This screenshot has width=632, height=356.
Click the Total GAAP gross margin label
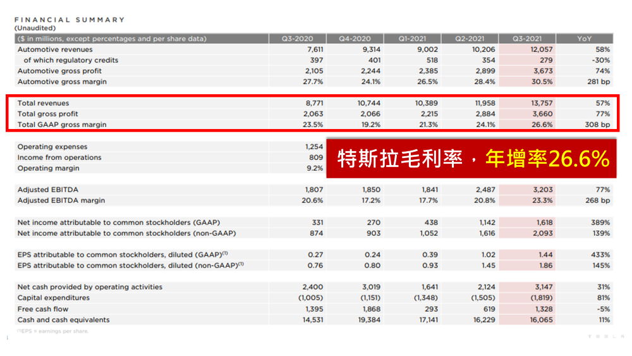(62, 125)
